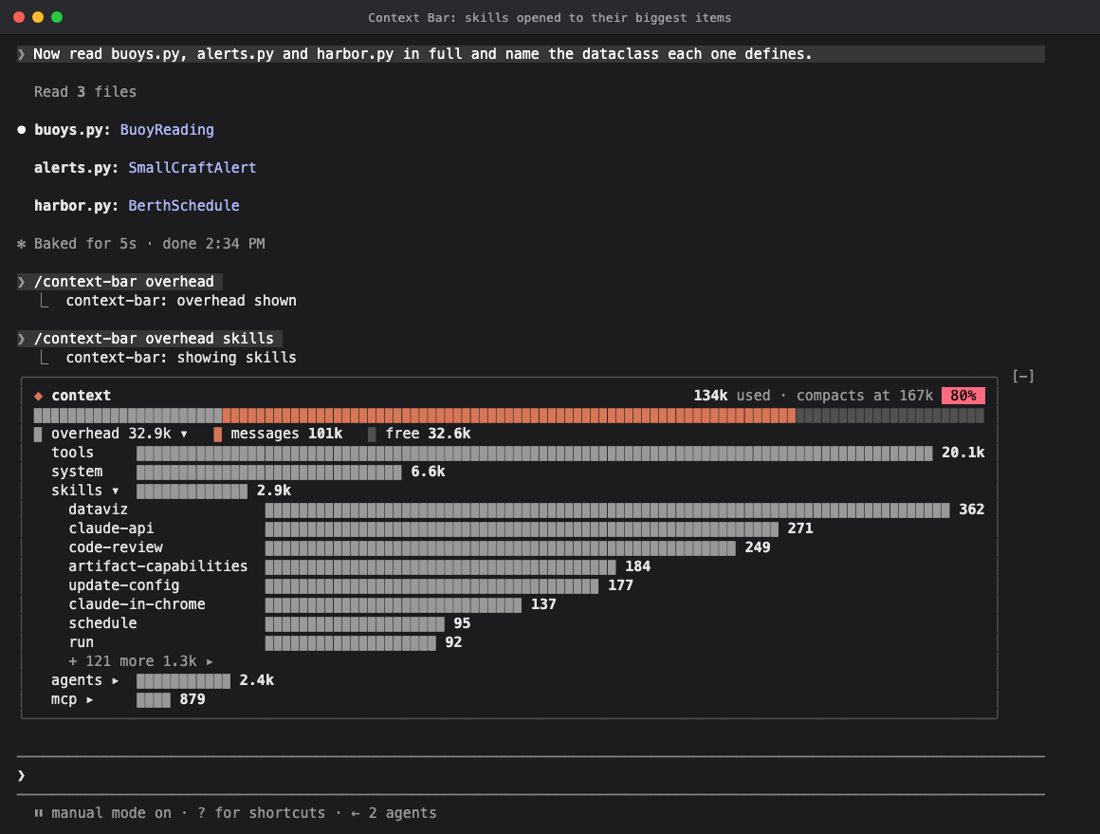Expand the mcp section arrow
The width and height of the screenshot is (1100, 834).
pyautogui.click(x=89, y=699)
